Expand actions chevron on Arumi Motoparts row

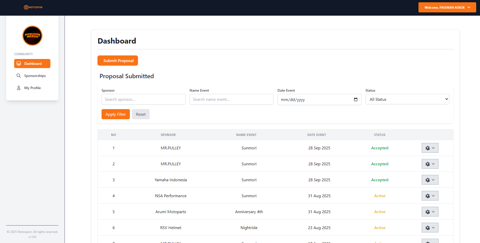click(433, 212)
